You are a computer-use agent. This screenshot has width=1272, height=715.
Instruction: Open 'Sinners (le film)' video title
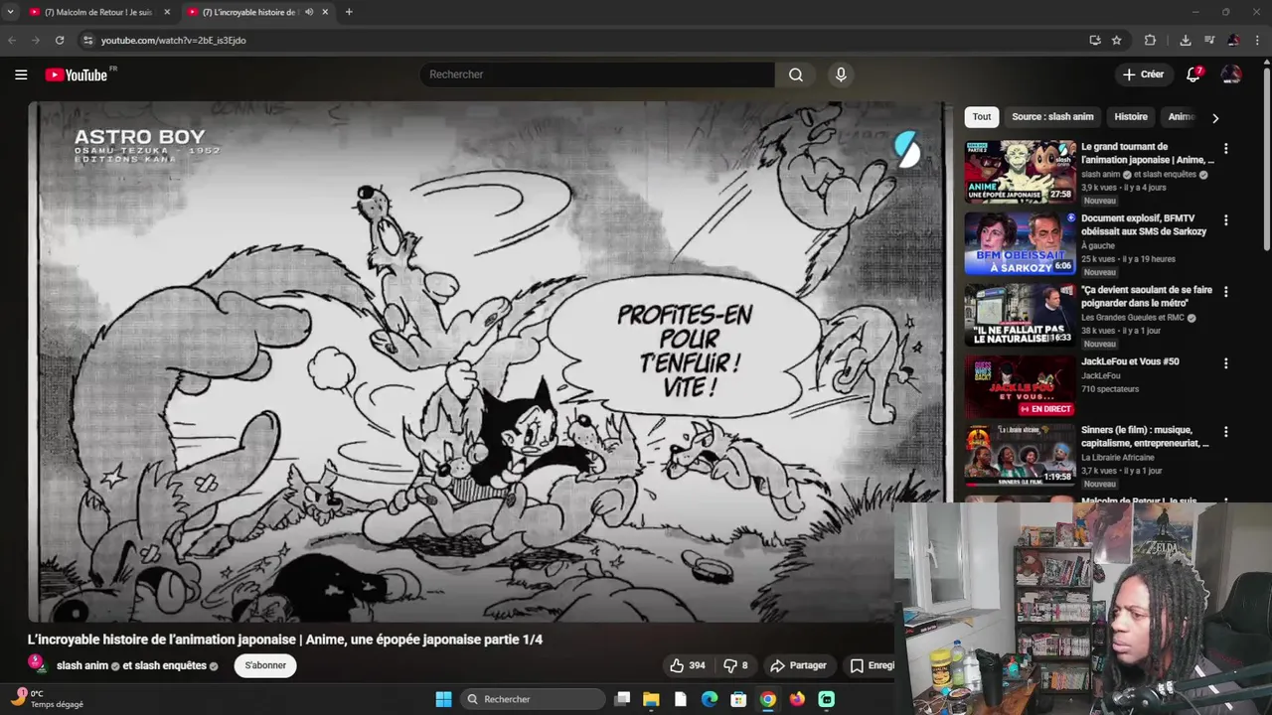pyautogui.click(x=1145, y=437)
